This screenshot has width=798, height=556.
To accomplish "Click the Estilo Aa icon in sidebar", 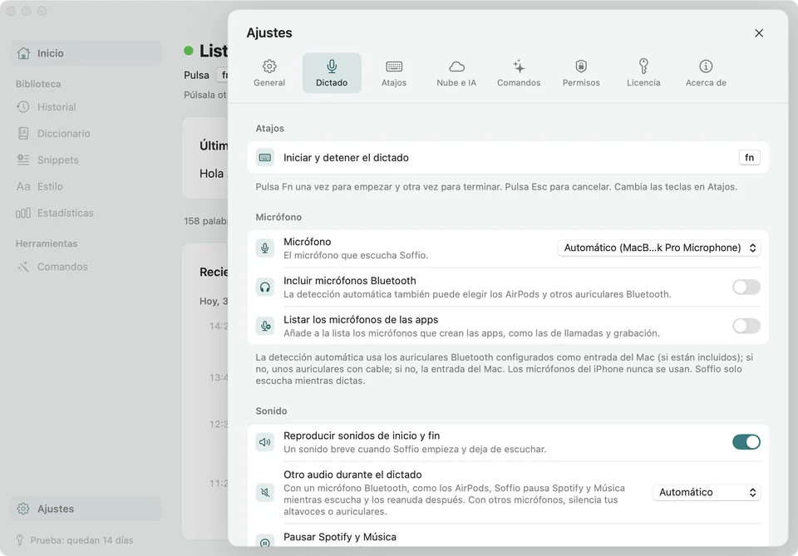I will pyautogui.click(x=23, y=186).
